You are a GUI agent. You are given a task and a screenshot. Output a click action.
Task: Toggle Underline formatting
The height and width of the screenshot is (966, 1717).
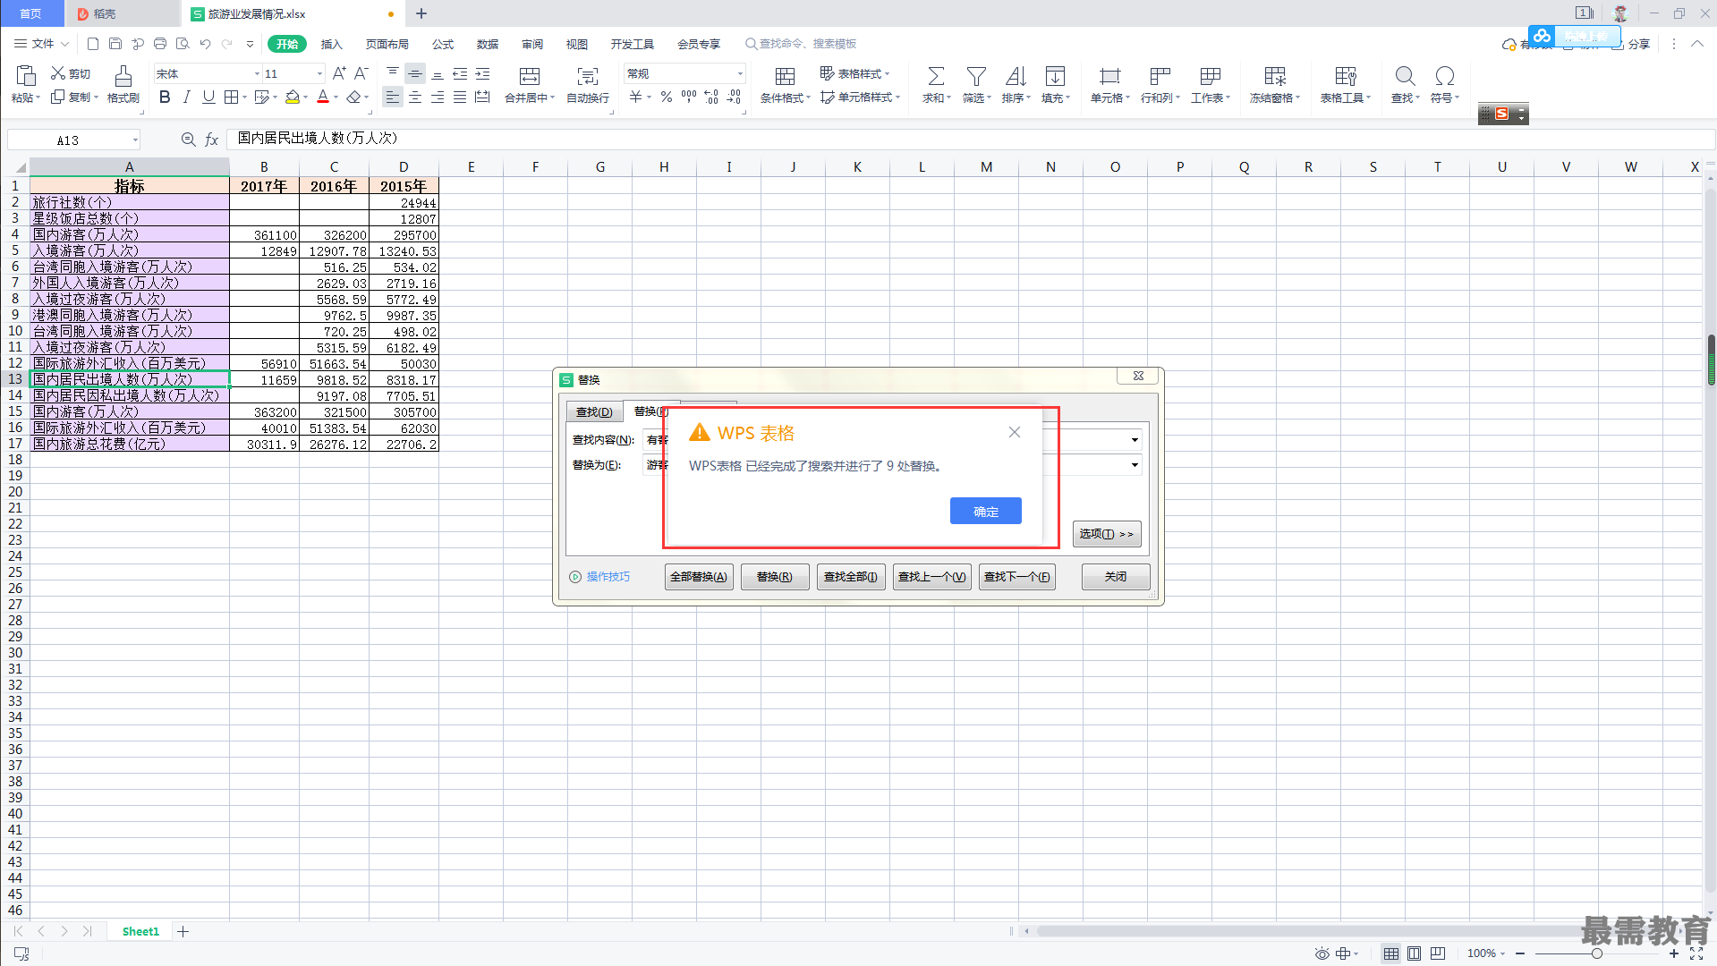point(208,97)
